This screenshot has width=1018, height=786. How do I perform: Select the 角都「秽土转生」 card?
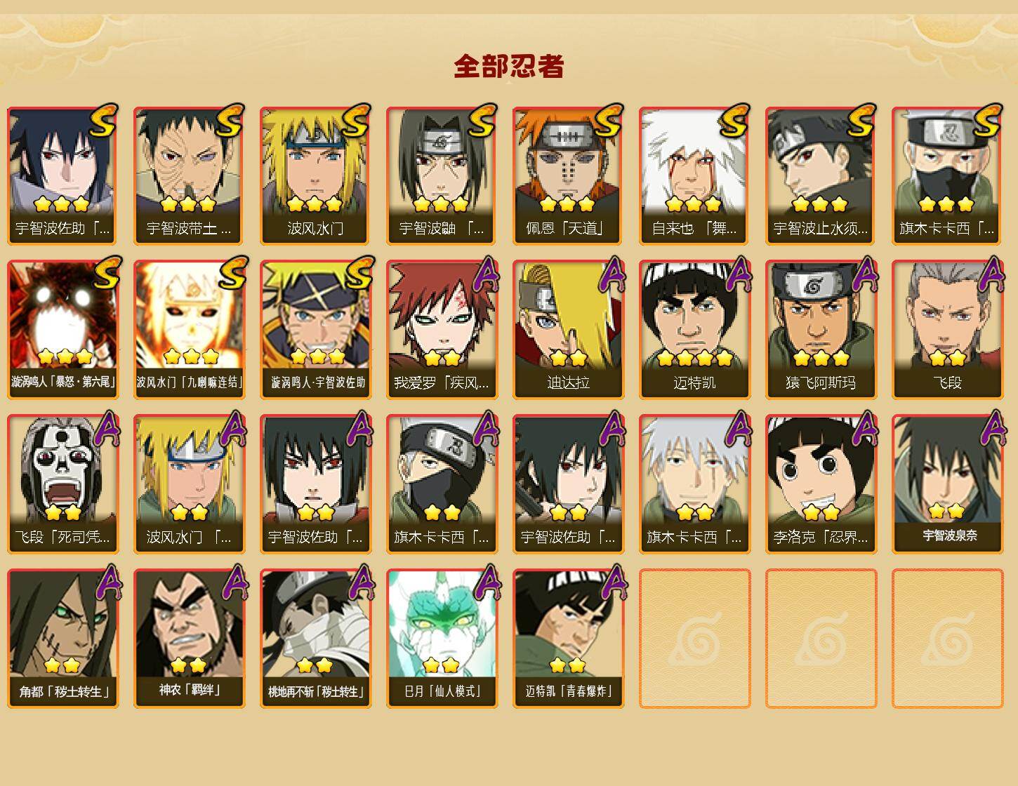[x=62, y=639]
